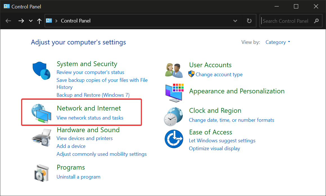Click the Appearance and Personalization monitor icon
The image size is (326, 196).
click(174, 92)
